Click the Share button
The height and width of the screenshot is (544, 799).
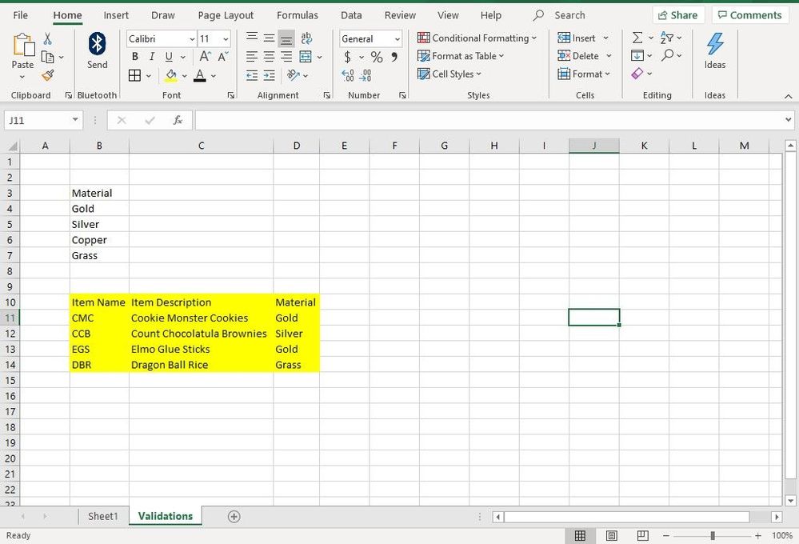point(678,14)
